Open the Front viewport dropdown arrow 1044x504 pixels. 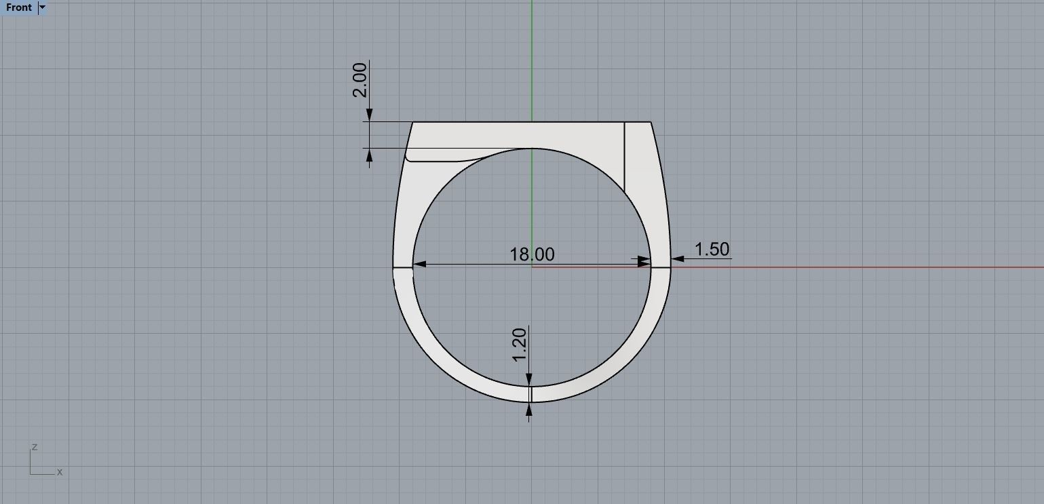tap(43, 7)
